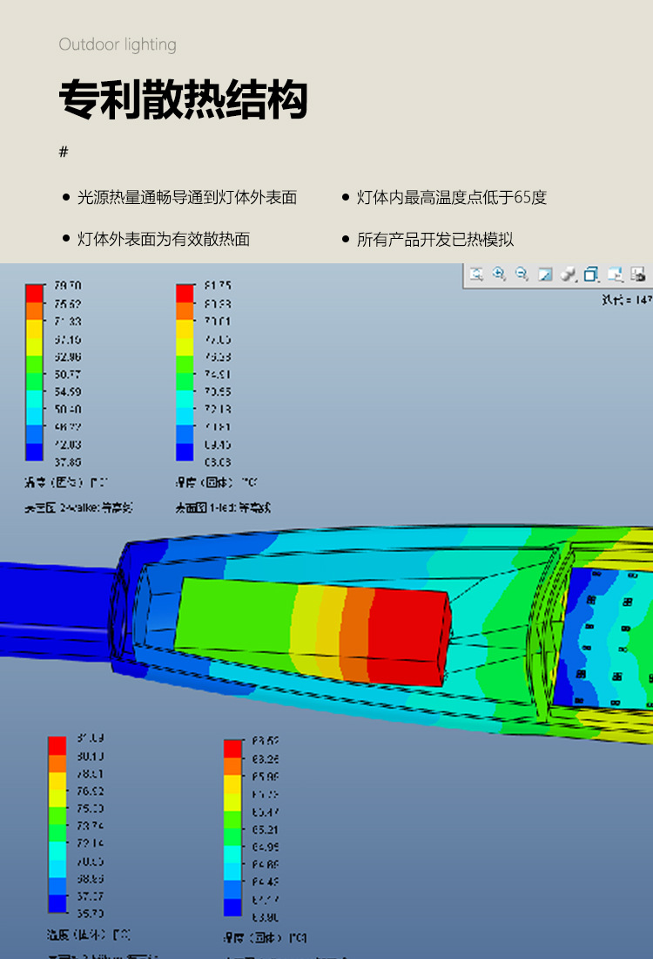Click the hide/show items toolbar icon

tap(615, 274)
